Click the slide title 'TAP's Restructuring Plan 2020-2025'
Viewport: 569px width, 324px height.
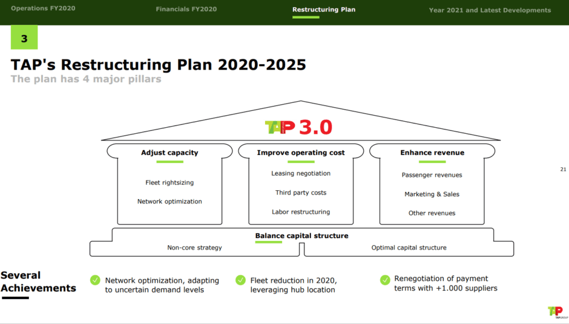[x=159, y=65]
